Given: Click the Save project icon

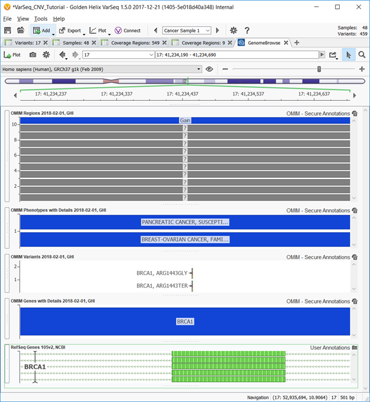Looking at the screenshot, I should tap(8, 30).
